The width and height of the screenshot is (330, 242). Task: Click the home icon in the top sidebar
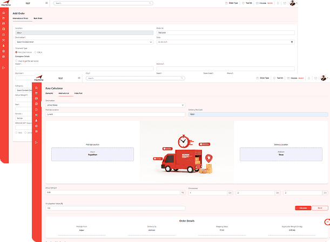4,13
